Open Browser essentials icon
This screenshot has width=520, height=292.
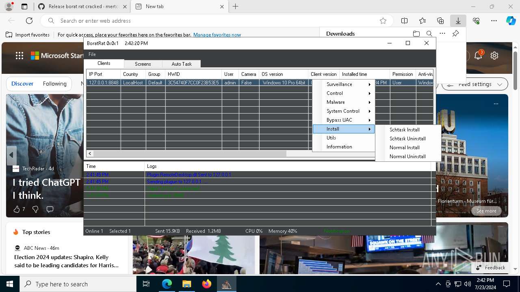click(476, 21)
